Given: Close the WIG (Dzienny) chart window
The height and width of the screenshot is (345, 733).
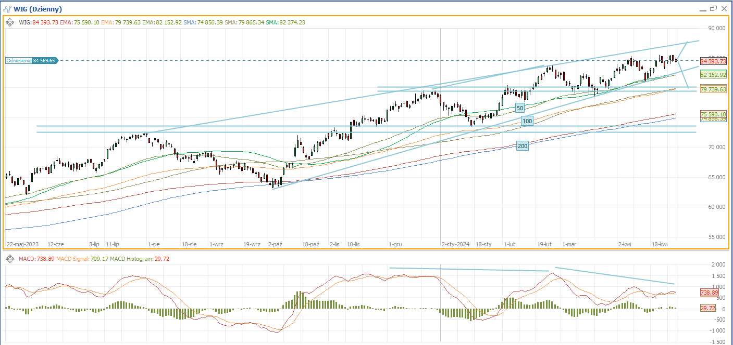Looking at the screenshot, I should point(724,8).
